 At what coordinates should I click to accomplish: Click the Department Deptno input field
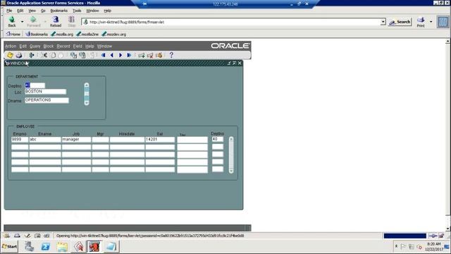35,85
